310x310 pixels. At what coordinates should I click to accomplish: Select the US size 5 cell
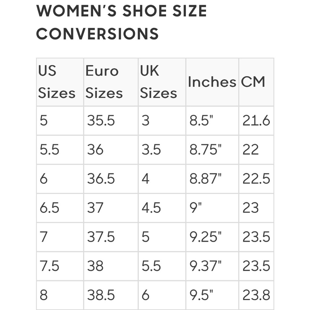click(60, 121)
